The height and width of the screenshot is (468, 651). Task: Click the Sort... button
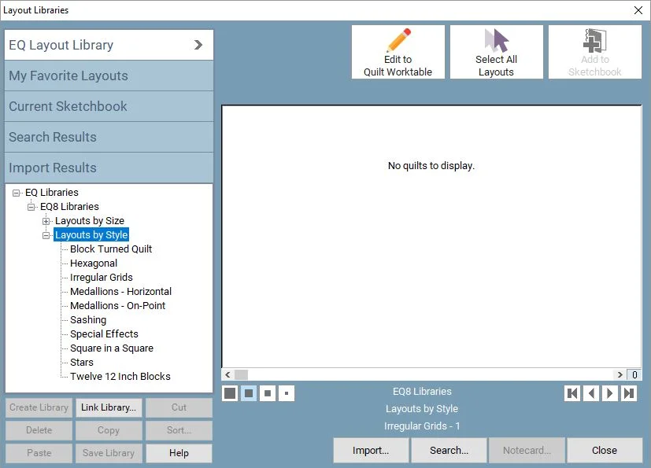point(179,430)
